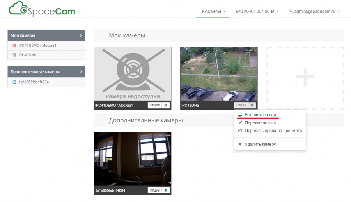Open the 1a*e055feb1f4094 indoor camera thumbnail
The width and height of the screenshot is (351, 202).
pos(133,159)
